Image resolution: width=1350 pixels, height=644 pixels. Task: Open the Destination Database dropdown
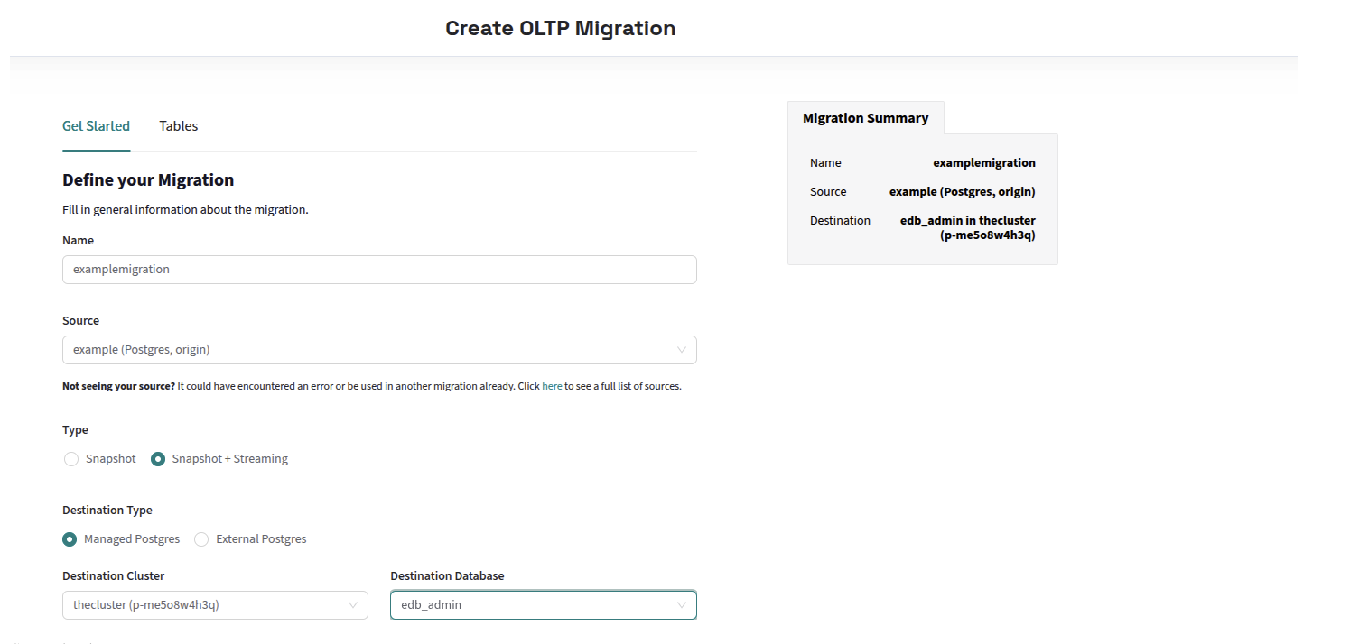(542, 604)
